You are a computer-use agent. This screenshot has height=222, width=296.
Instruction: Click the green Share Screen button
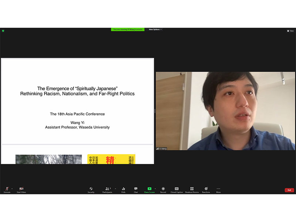tap(149, 189)
